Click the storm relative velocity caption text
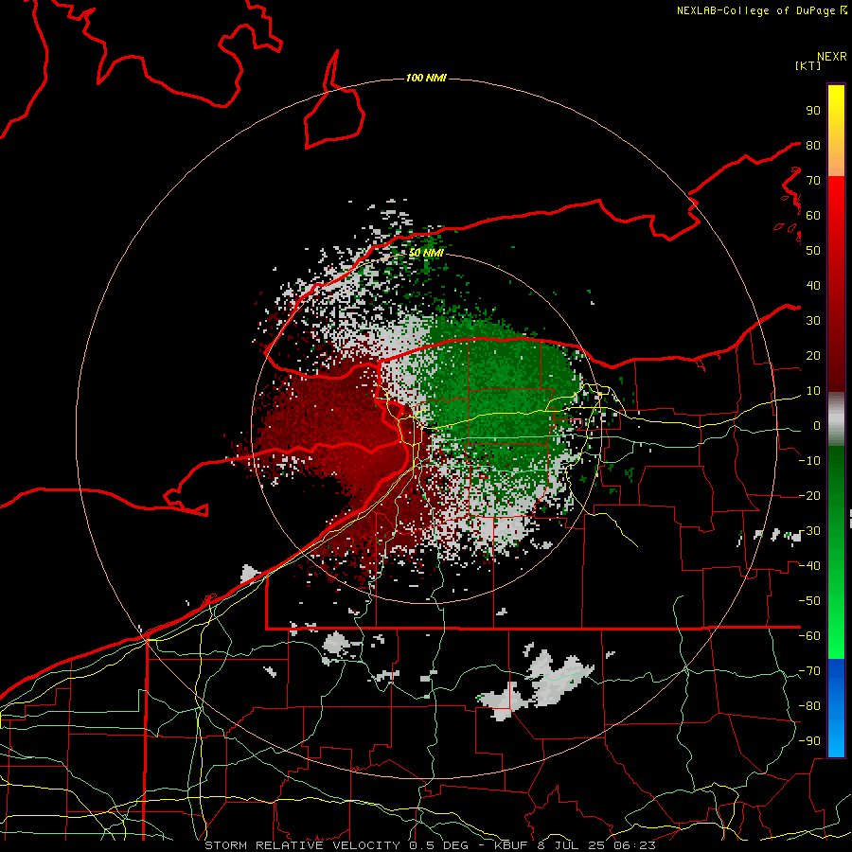 coord(430,845)
